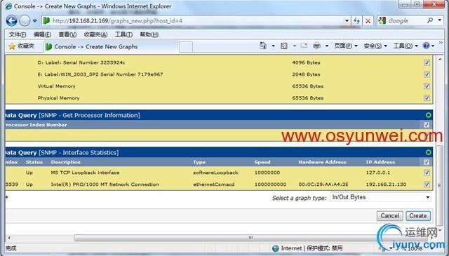Click the search magnifier icon
Image resolution: width=449 pixels, height=256 pixels.
pos(430,20)
